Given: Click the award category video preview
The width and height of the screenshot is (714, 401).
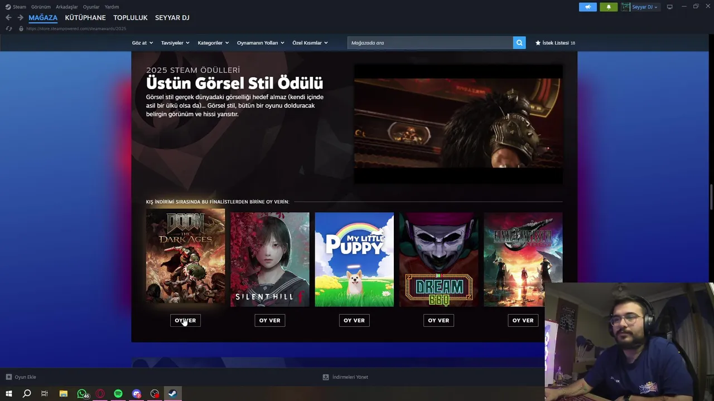Looking at the screenshot, I should coord(459,123).
